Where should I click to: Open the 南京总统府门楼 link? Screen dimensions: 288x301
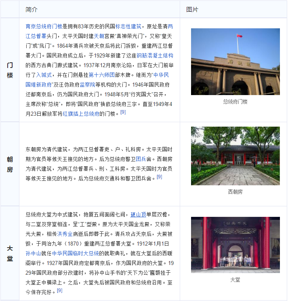pyautogui.click(x=44, y=26)
